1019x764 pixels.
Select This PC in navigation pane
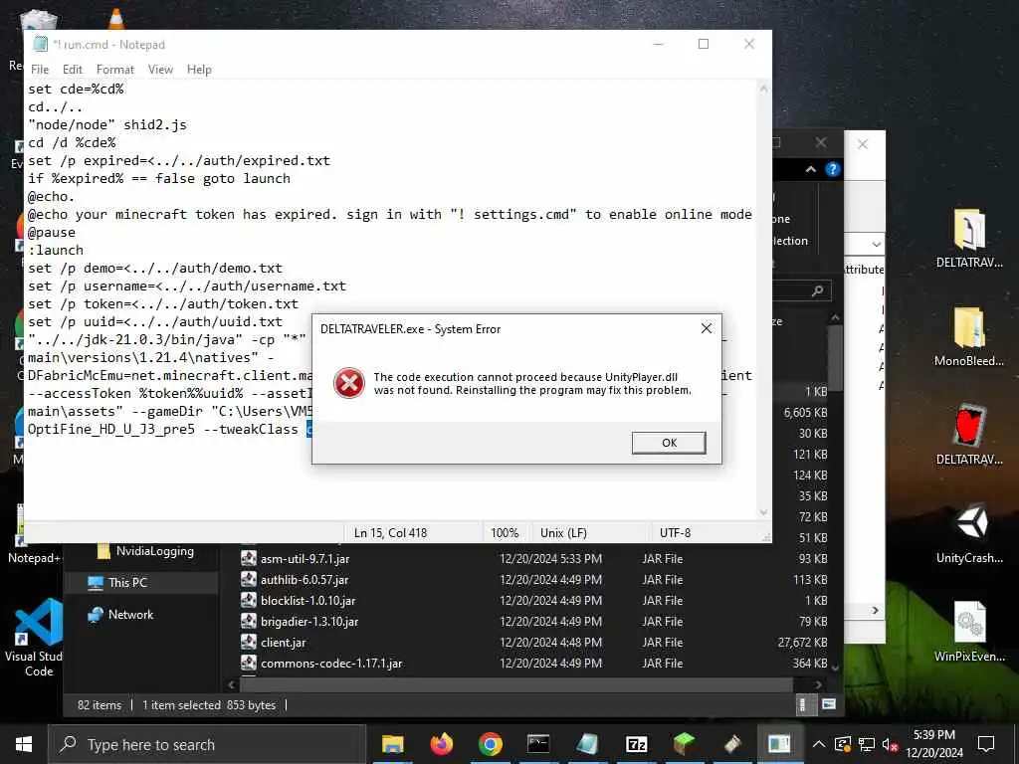127,582
